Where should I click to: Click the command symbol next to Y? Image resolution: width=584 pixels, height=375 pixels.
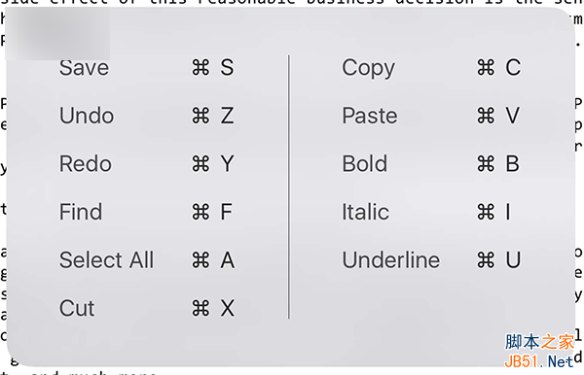[201, 164]
